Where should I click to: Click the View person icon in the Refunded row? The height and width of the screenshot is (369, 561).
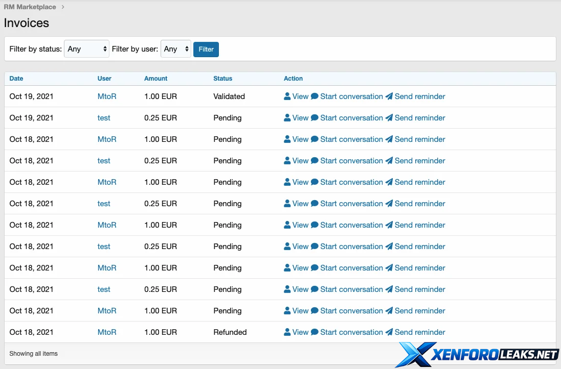(287, 332)
